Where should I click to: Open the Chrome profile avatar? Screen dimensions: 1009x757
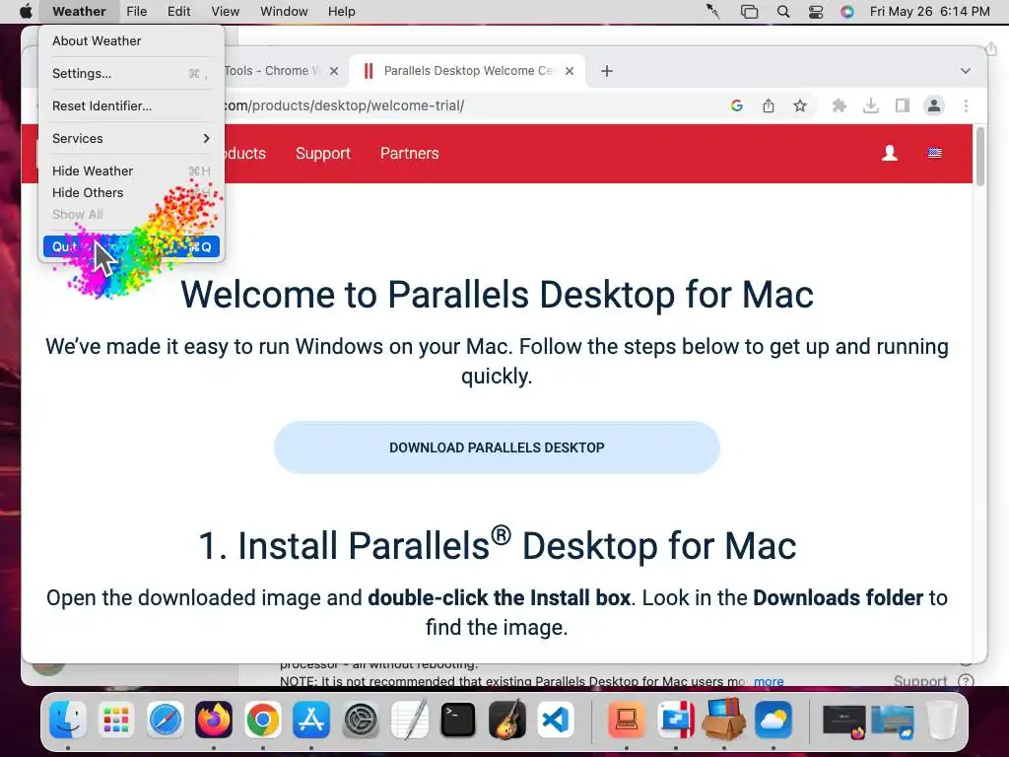pyautogui.click(x=934, y=105)
